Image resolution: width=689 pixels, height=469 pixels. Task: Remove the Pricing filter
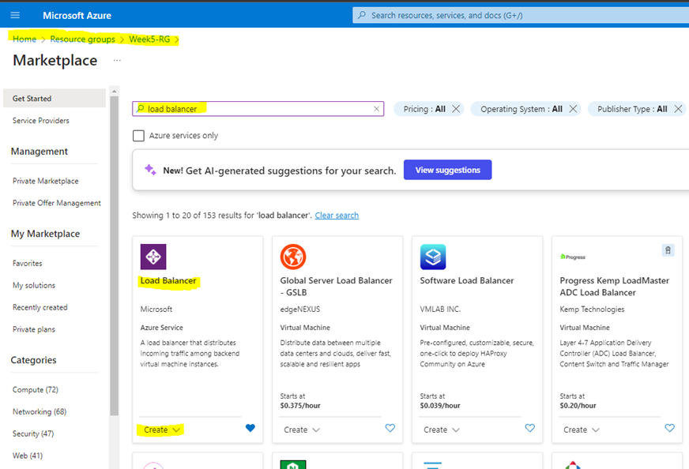coord(456,109)
